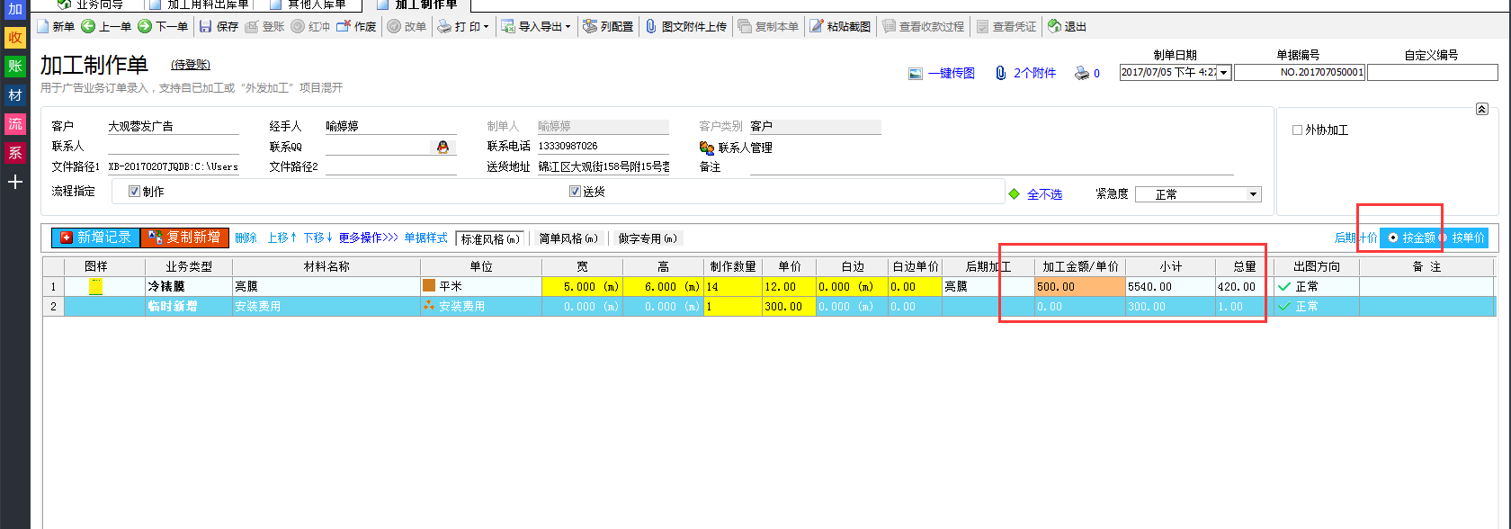Expand the 制单日期 date picker dropdown
This screenshot has width=1511, height=529.
coord(1223,74)
